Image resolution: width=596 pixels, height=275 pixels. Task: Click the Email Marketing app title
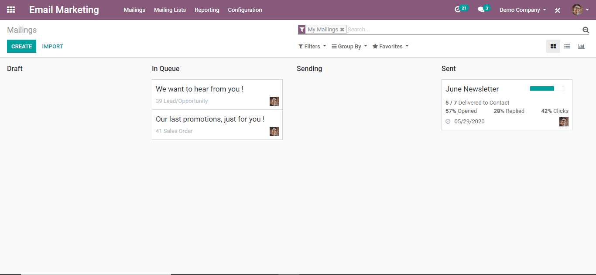tap(64, 10)
